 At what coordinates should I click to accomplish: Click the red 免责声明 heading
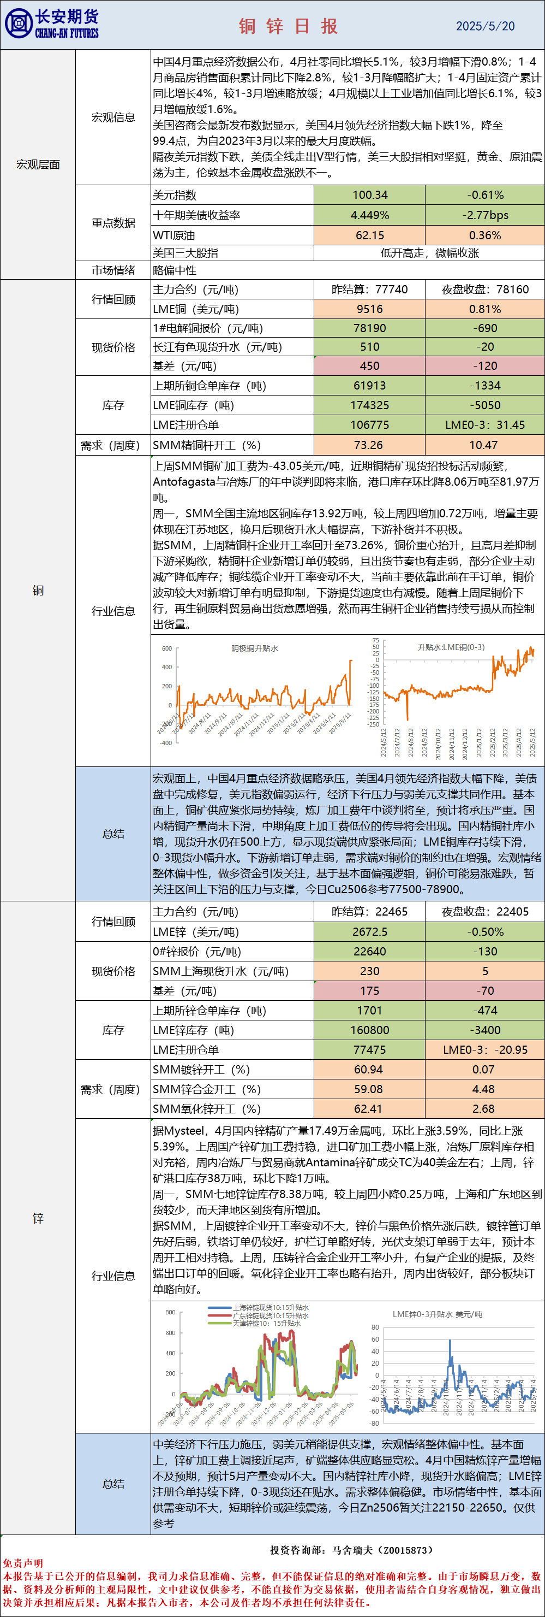[x=22, y=1563]
